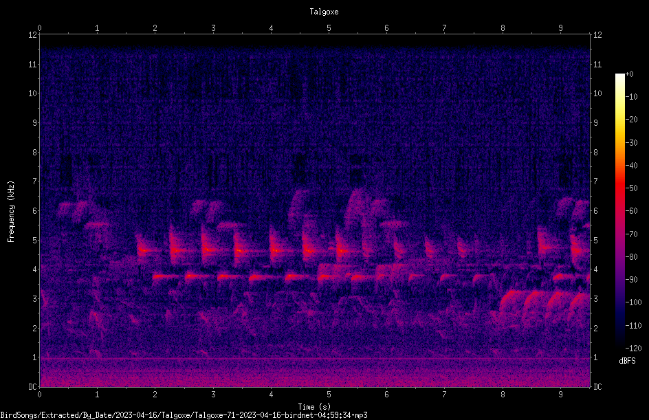Click the -30 yellow level on color bar
The image size is (649, 420).
pos(631,142)
